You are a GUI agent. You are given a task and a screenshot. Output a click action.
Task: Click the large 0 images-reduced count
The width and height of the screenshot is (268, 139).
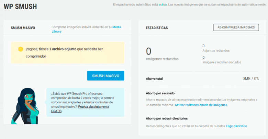pos(148,51)
